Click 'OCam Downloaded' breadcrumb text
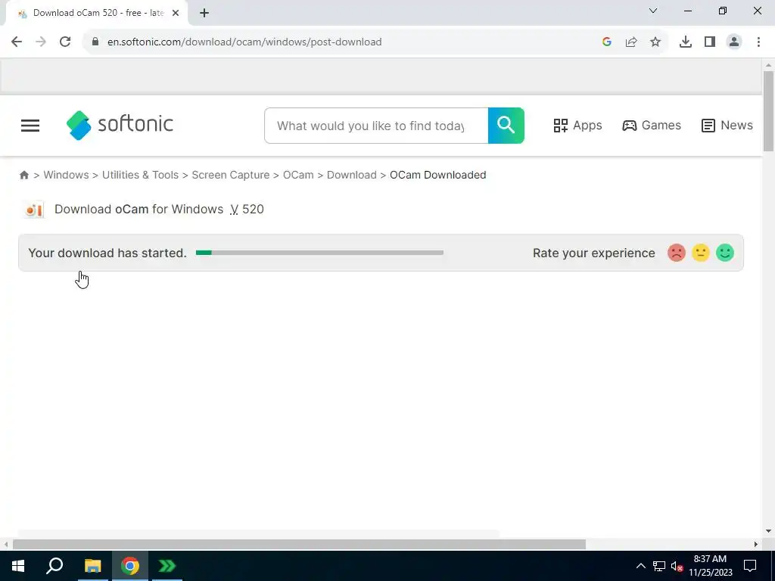The image size is (775, 581). pyautogui.click(x=438, y=175)
